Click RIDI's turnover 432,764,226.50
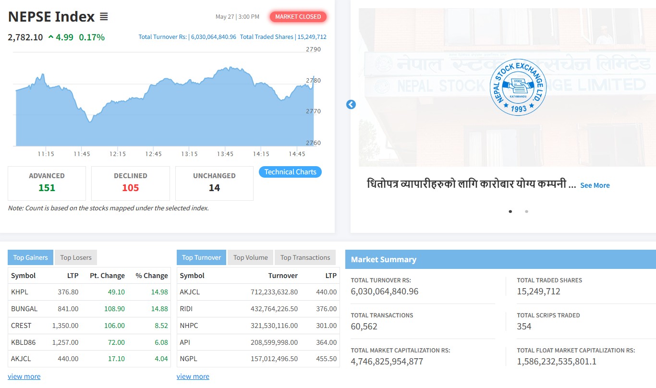Screen dimensions: 656x388 click(x=274, y=309)
